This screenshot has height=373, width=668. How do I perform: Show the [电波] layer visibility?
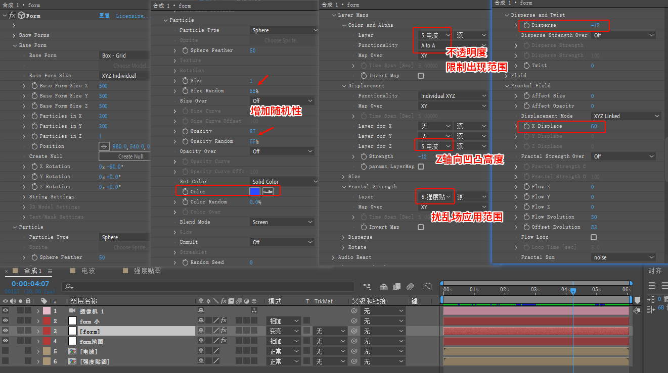6,351
